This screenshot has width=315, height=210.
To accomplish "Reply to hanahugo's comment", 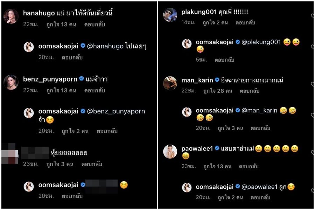I will point(94,24).
